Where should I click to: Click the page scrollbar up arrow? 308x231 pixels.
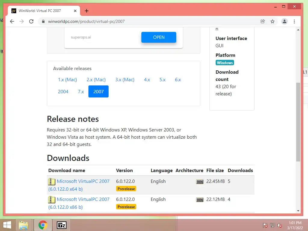pyautogui.click(x=298, y=30)
